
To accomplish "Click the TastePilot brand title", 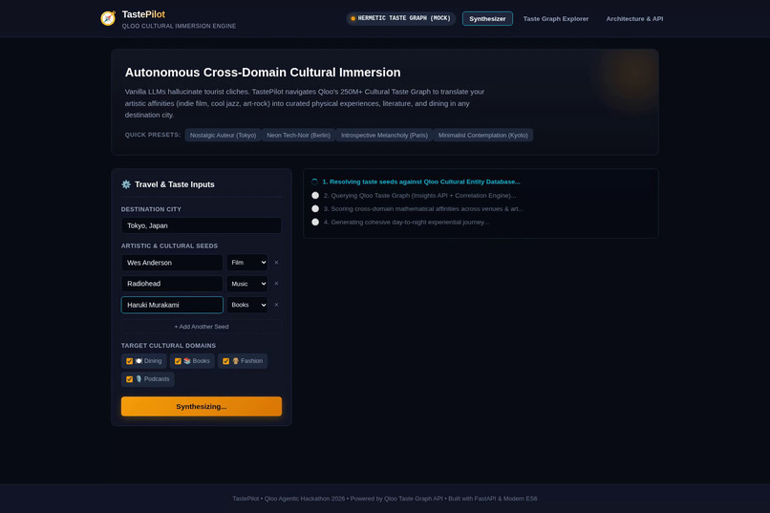I will (143, 14).
